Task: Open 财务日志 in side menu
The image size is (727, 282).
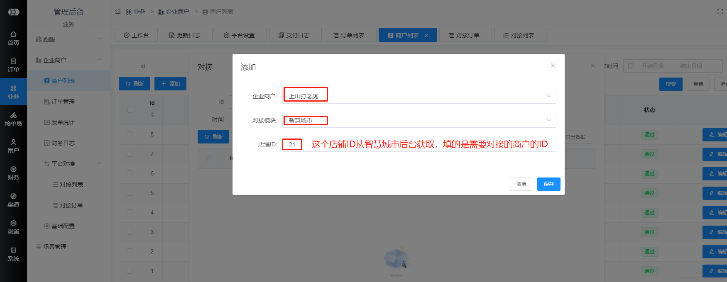Action: [x=69, y=143]
